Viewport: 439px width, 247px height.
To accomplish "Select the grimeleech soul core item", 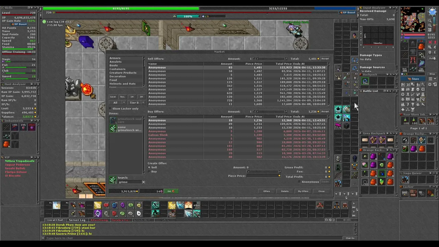I will point(126,120).
